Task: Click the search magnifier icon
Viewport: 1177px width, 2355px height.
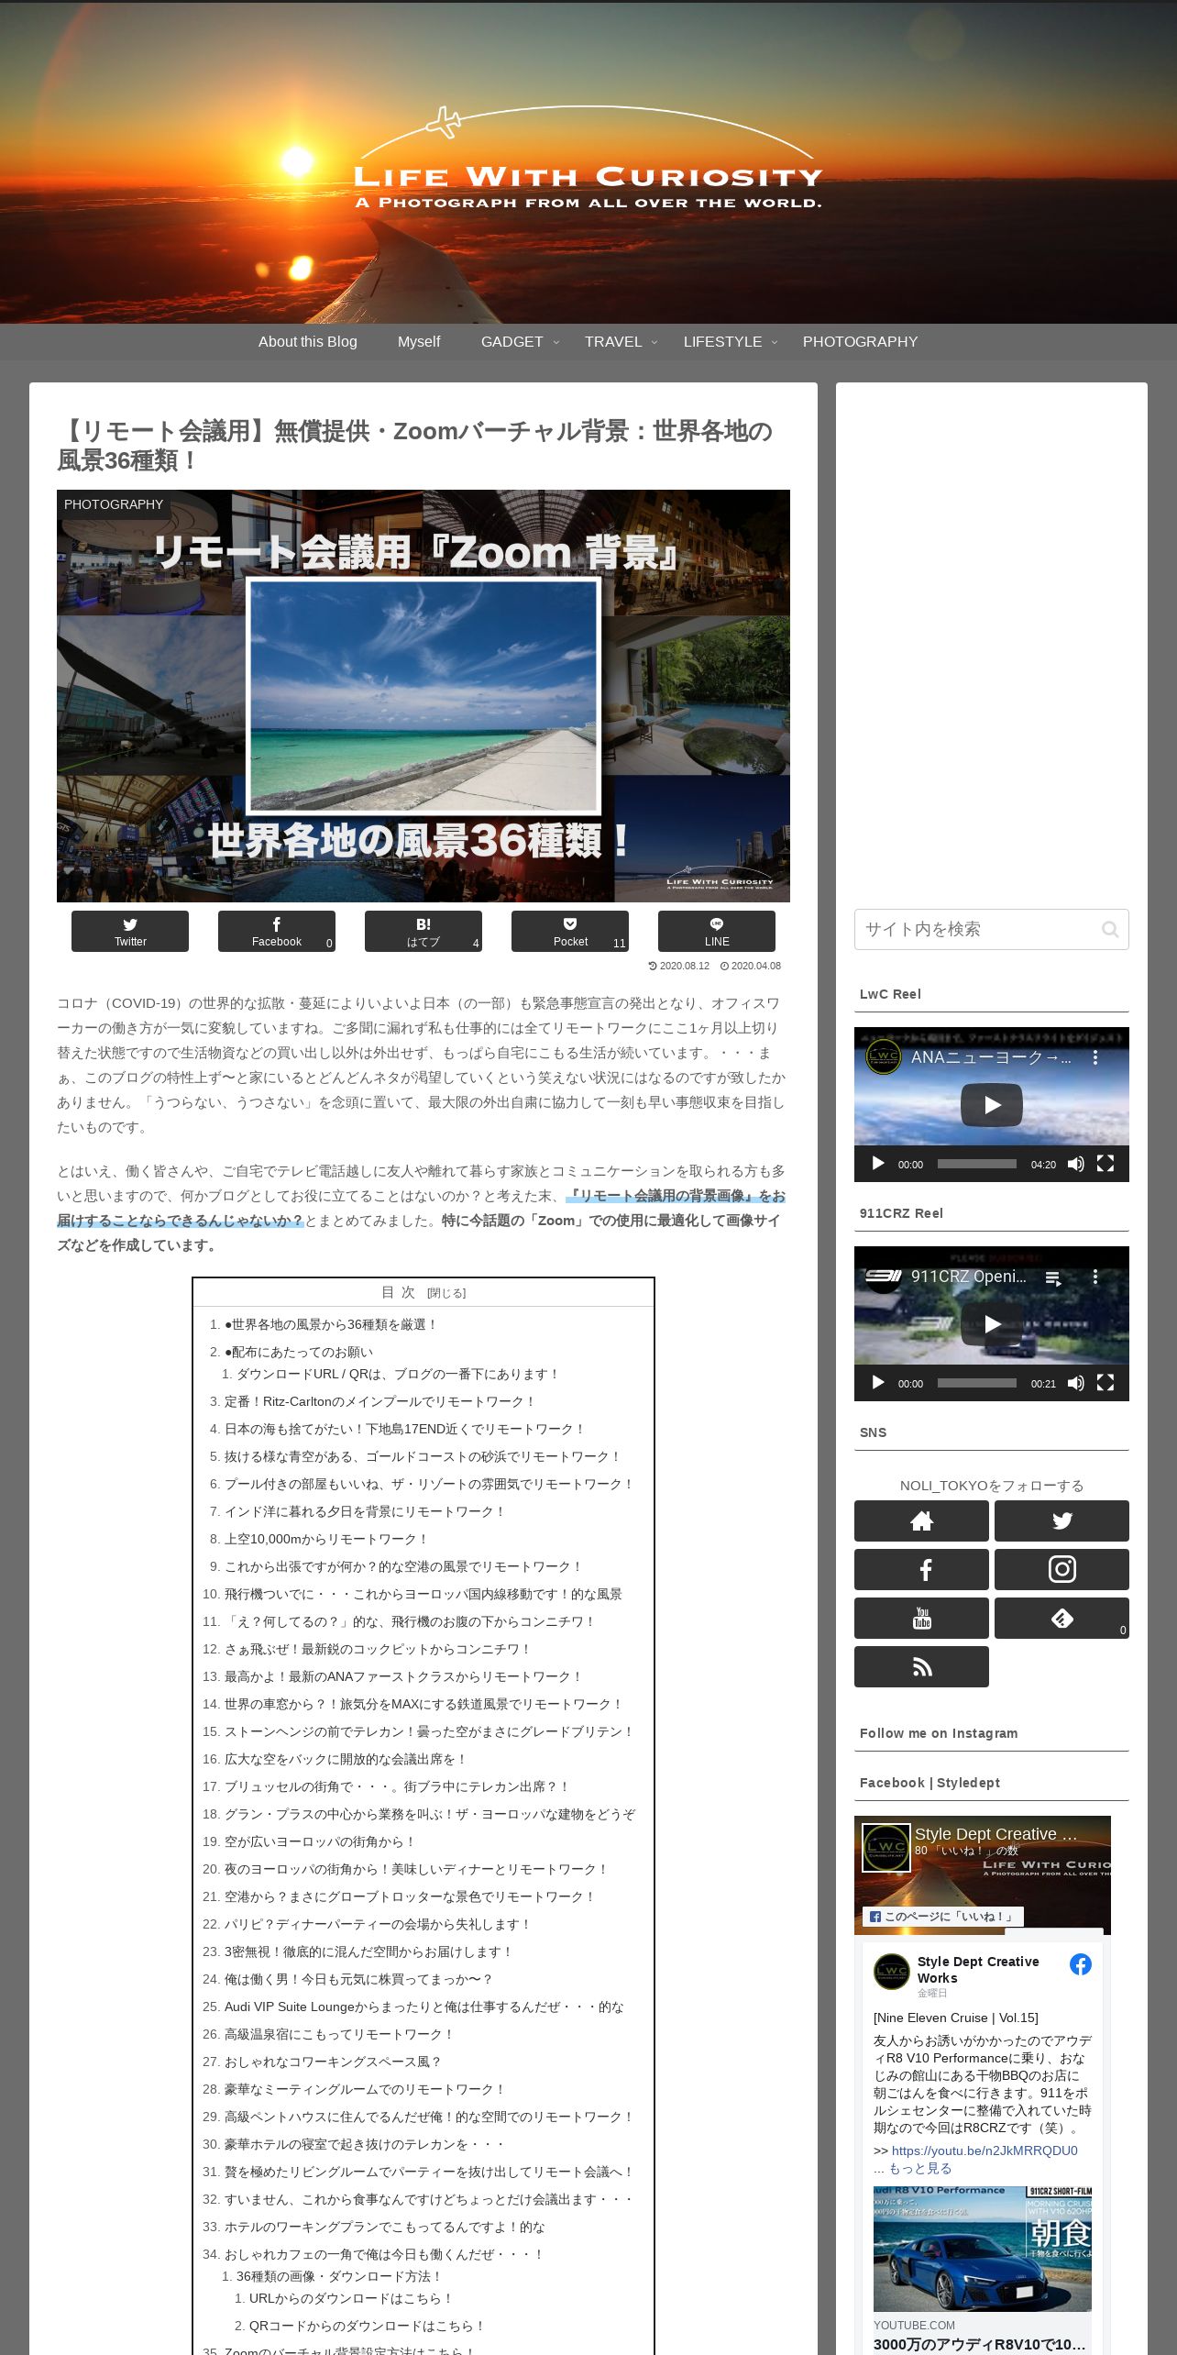Action: [1110, 929]
